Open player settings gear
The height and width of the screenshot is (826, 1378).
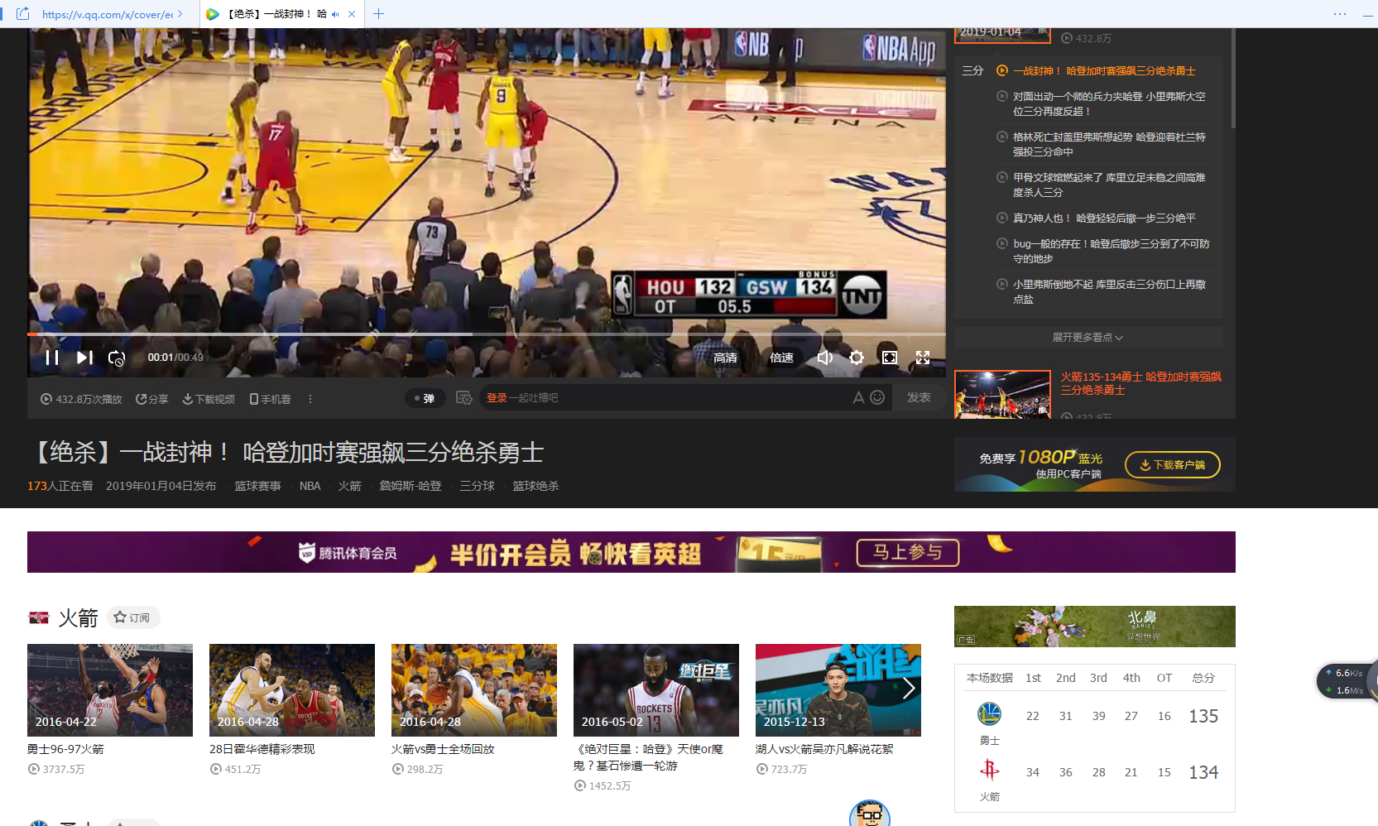click(x=857, y=358)
